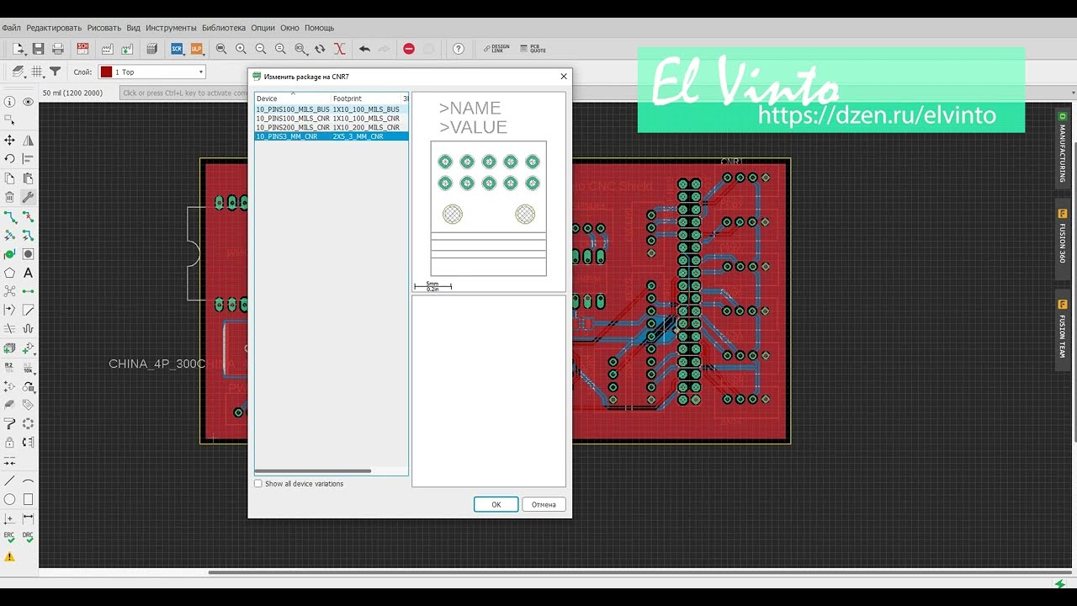Open the Errors warning icon
The image size is (1077, 606).
coord(9,556)
